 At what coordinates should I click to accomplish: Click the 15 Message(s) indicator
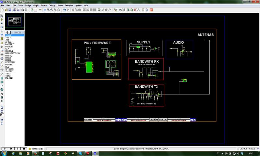click(36, 149)
